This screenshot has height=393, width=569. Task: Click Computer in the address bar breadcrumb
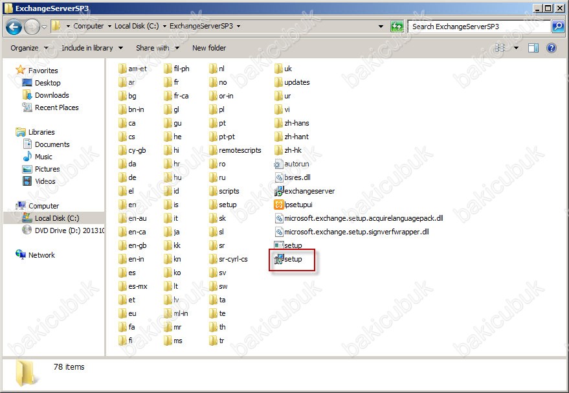pyautogui.click(x=89, y=26)
